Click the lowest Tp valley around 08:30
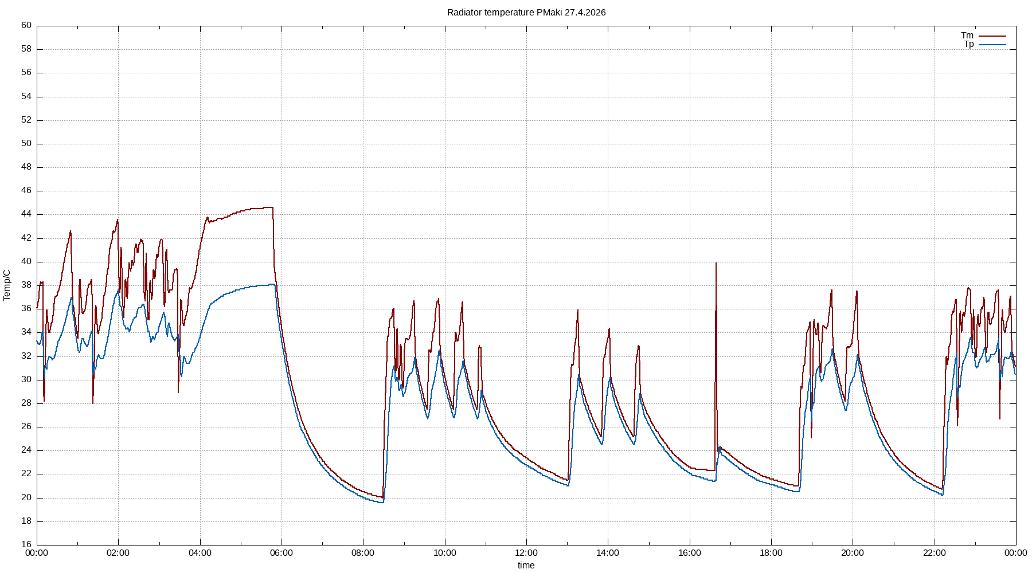Screen dimensions: 1032x573 [x=380, y=502]
